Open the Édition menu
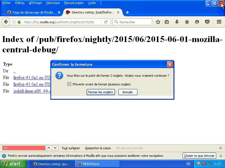Viewport: 225px width, 168px height. coord(20,3)
